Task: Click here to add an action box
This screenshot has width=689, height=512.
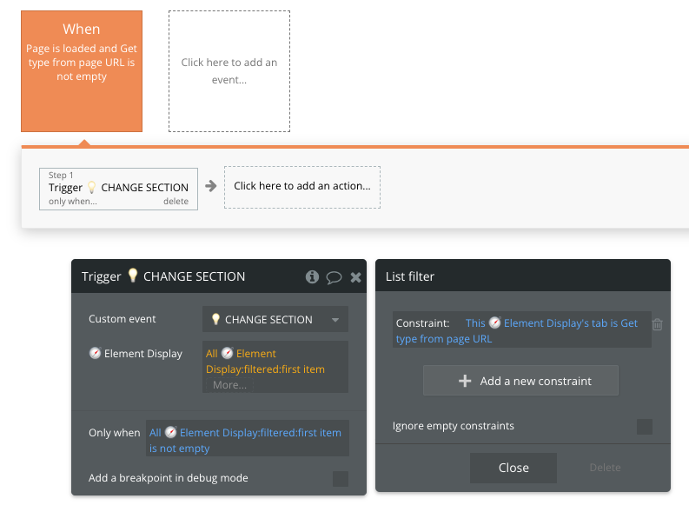Action: coord(302,187)
